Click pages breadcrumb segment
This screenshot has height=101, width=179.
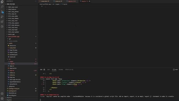point(58,4)
